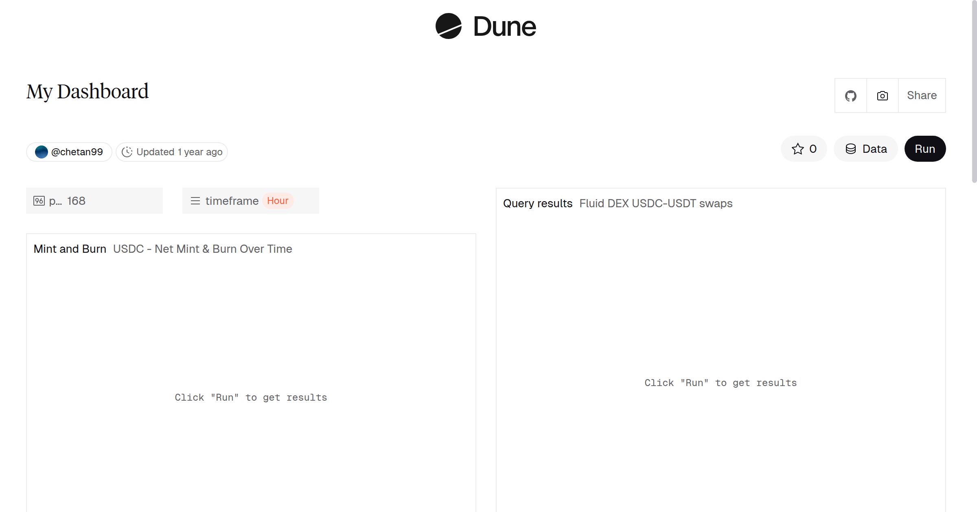
Task: Open the Query results title link
Action: click(x=537, y=204)
